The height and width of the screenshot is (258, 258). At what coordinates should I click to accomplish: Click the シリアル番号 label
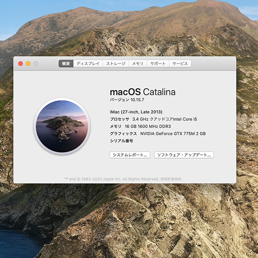click(122, 141)
